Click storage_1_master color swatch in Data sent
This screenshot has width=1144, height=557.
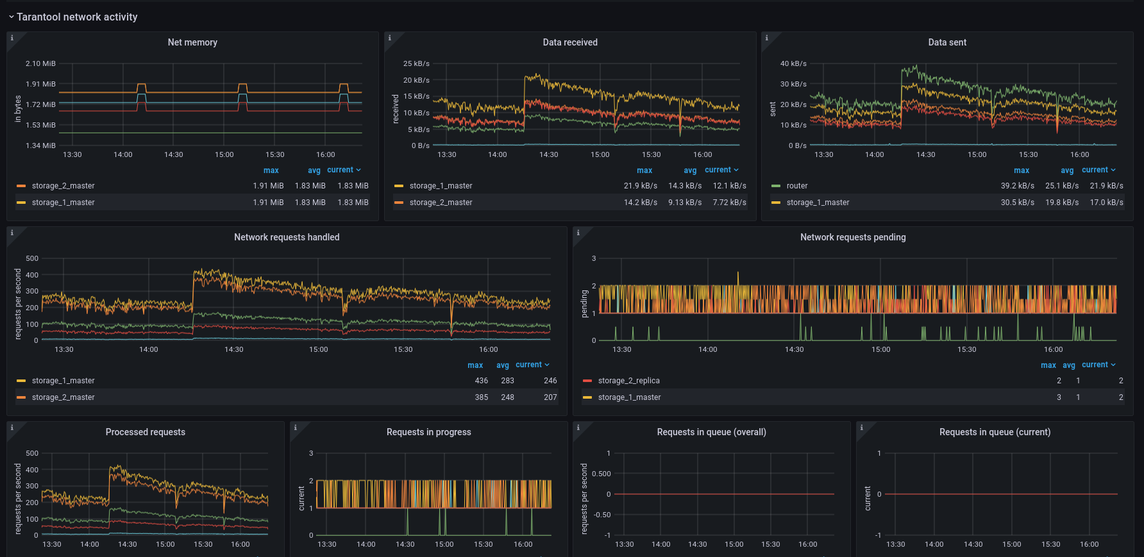click(x=776, y=203)
